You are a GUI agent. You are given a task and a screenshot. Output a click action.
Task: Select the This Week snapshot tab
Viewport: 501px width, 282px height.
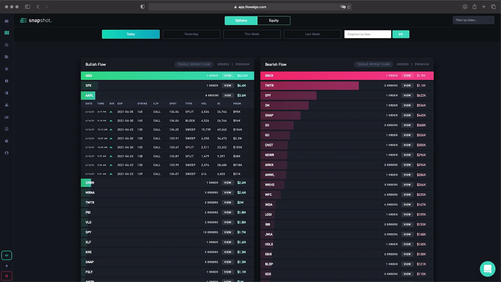click(x=252, y=34)
